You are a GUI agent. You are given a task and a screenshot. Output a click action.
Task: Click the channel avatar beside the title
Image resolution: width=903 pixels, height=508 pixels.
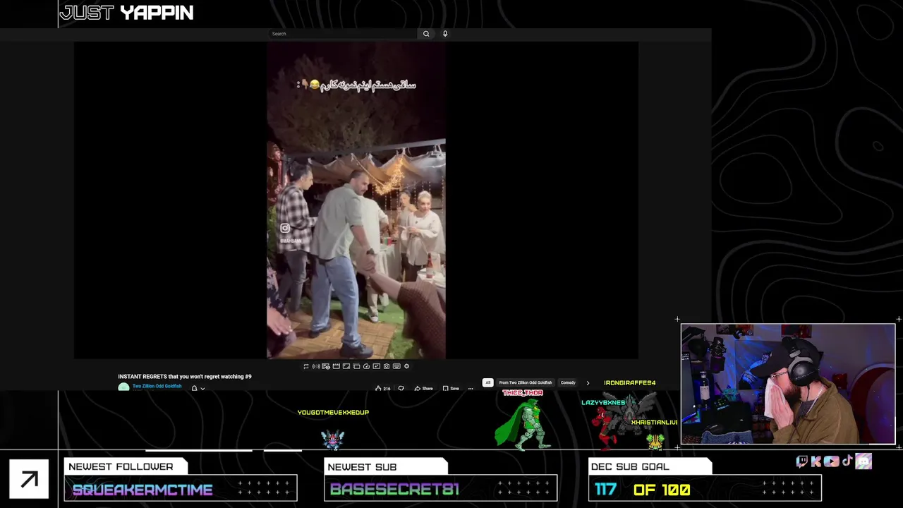pyautogui.click(x=123, y=387)
